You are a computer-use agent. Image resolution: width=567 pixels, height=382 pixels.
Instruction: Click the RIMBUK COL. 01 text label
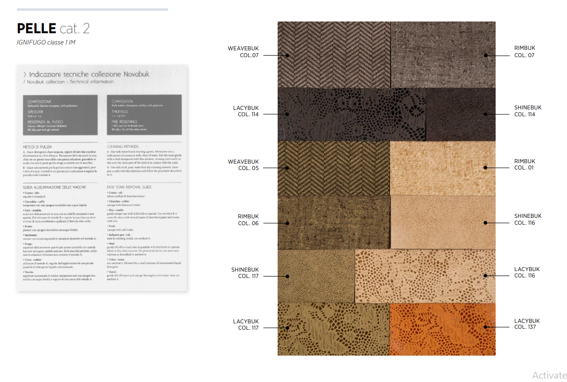point(524,165)
